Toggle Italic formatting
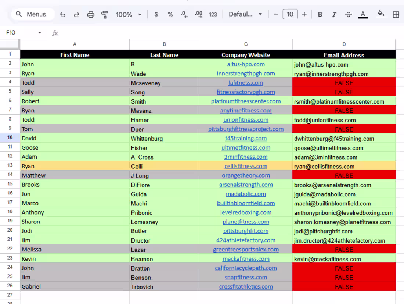The image size is (404, 304). pos(334,14)
